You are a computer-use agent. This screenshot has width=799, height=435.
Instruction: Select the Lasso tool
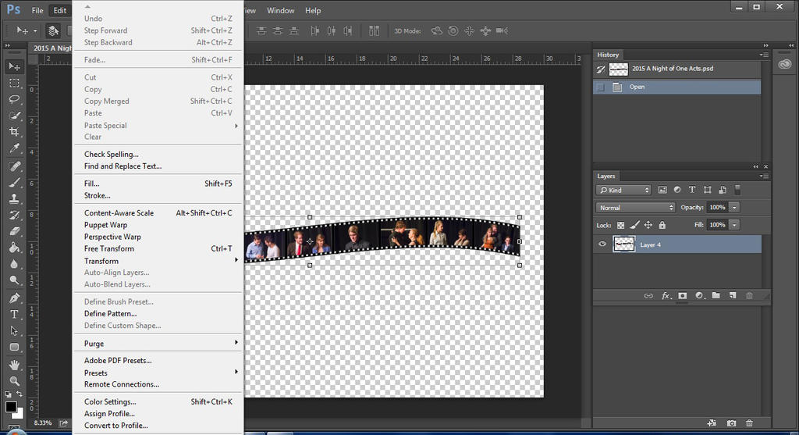[14, 99]
